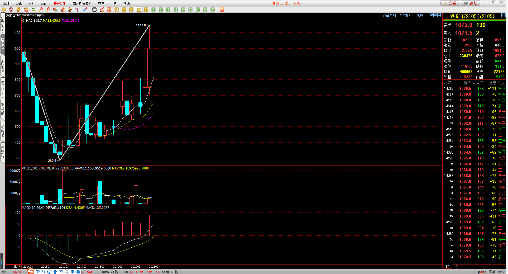Switch to monthly K-line (月) period
Screen dimensions: 508x274
(131, 10)
